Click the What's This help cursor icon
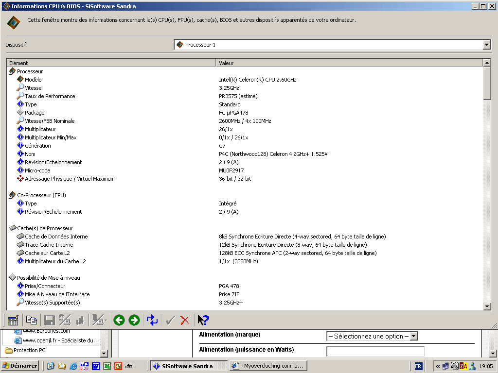Image resolution: width=498 pixels, height=373 pixels. click(203, 320)
